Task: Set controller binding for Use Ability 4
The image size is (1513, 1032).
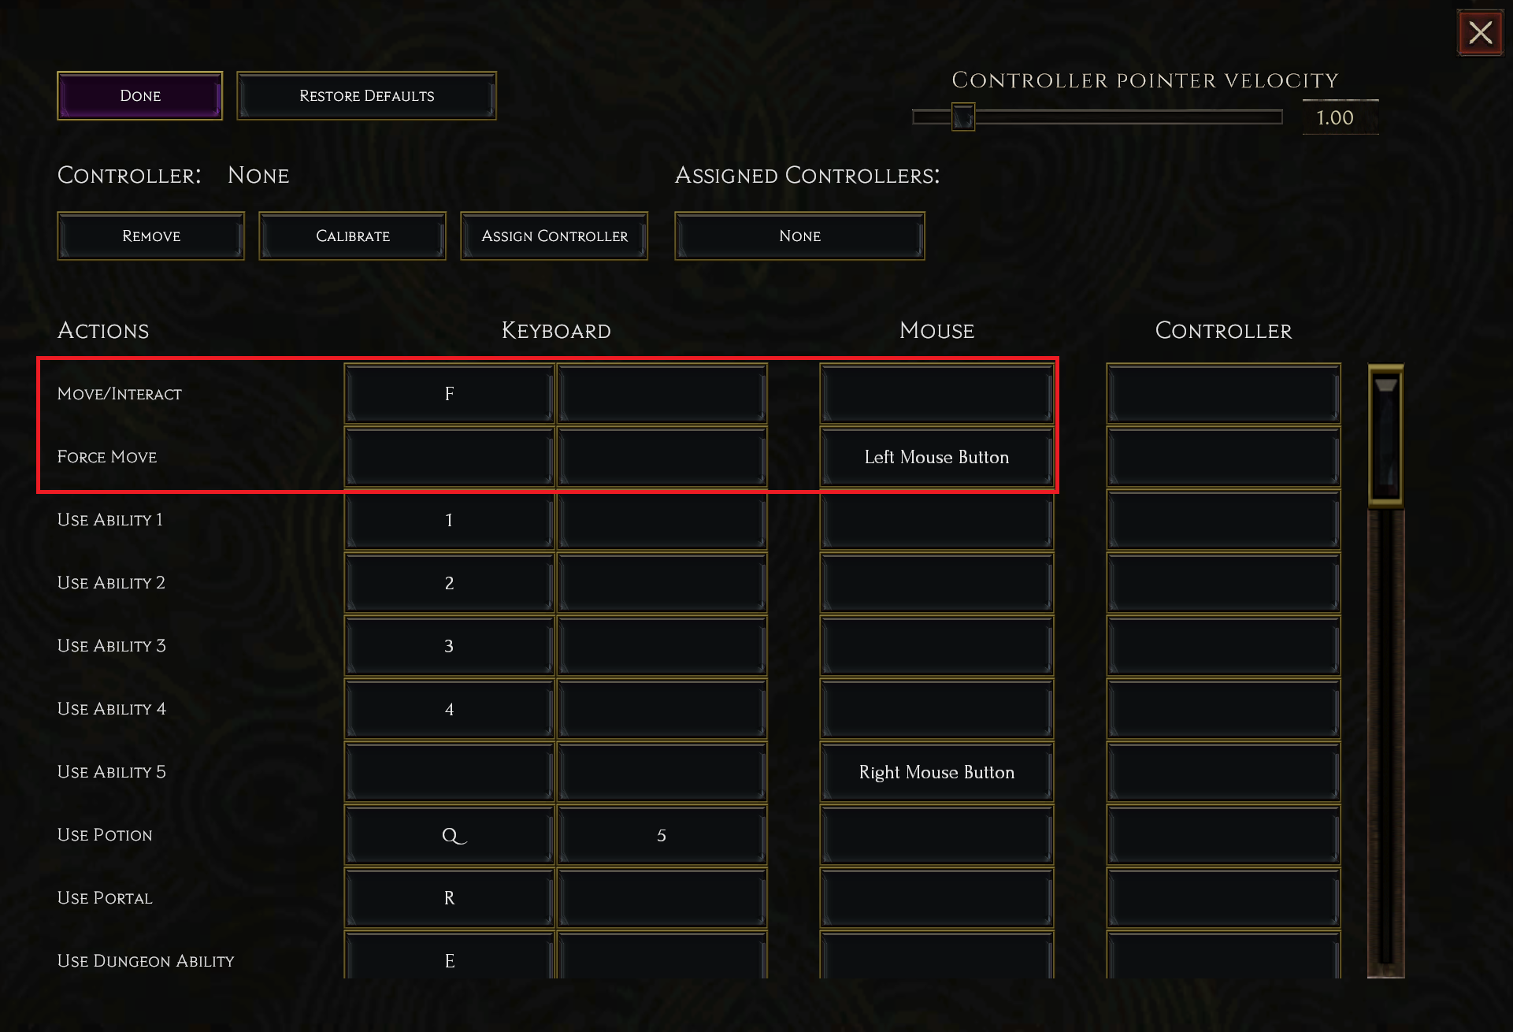Action: 1223,710
